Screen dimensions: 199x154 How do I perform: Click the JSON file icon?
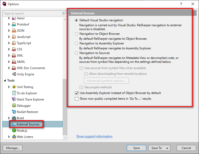point(14,31)
